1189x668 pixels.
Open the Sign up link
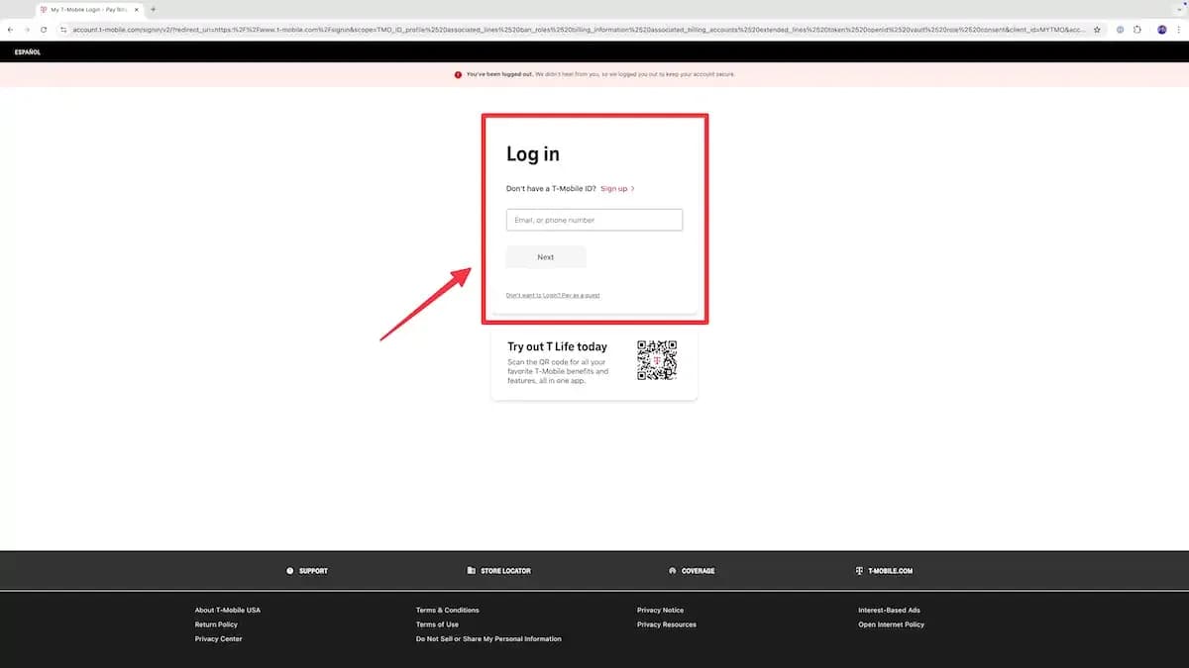click(612, 188)
